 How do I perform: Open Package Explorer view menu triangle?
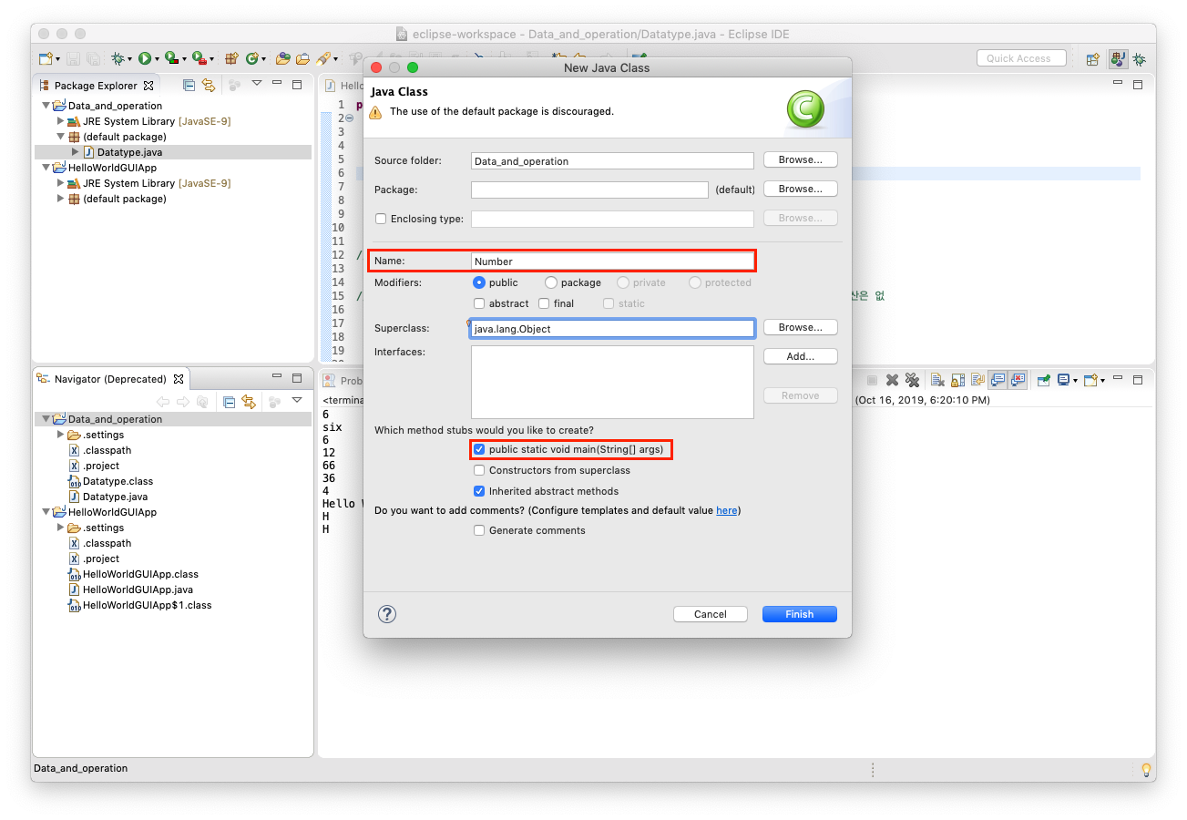[x=256, y=83]
